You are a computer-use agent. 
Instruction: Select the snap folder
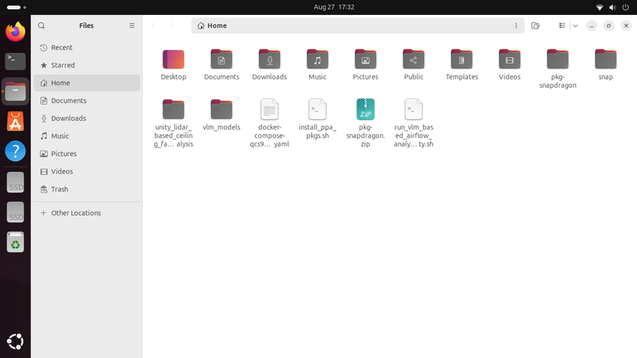[606, 59]
